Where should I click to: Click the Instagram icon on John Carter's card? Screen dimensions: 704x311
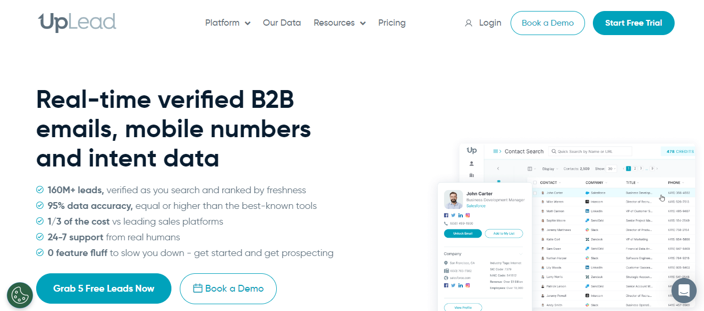pyautogui.click(x=468, y=215)
